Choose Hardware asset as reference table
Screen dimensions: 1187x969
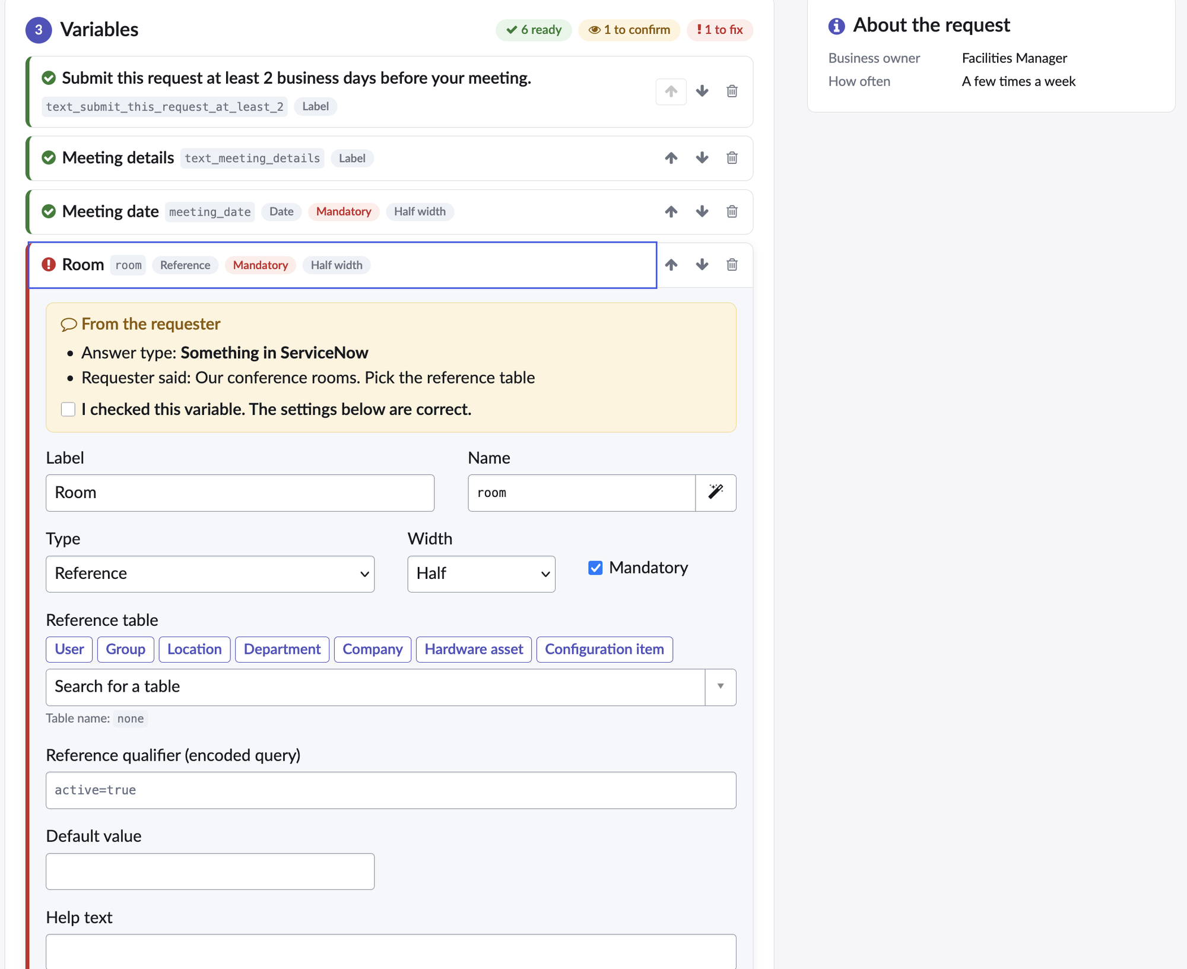pyautogui.click(x=474, y=649)
